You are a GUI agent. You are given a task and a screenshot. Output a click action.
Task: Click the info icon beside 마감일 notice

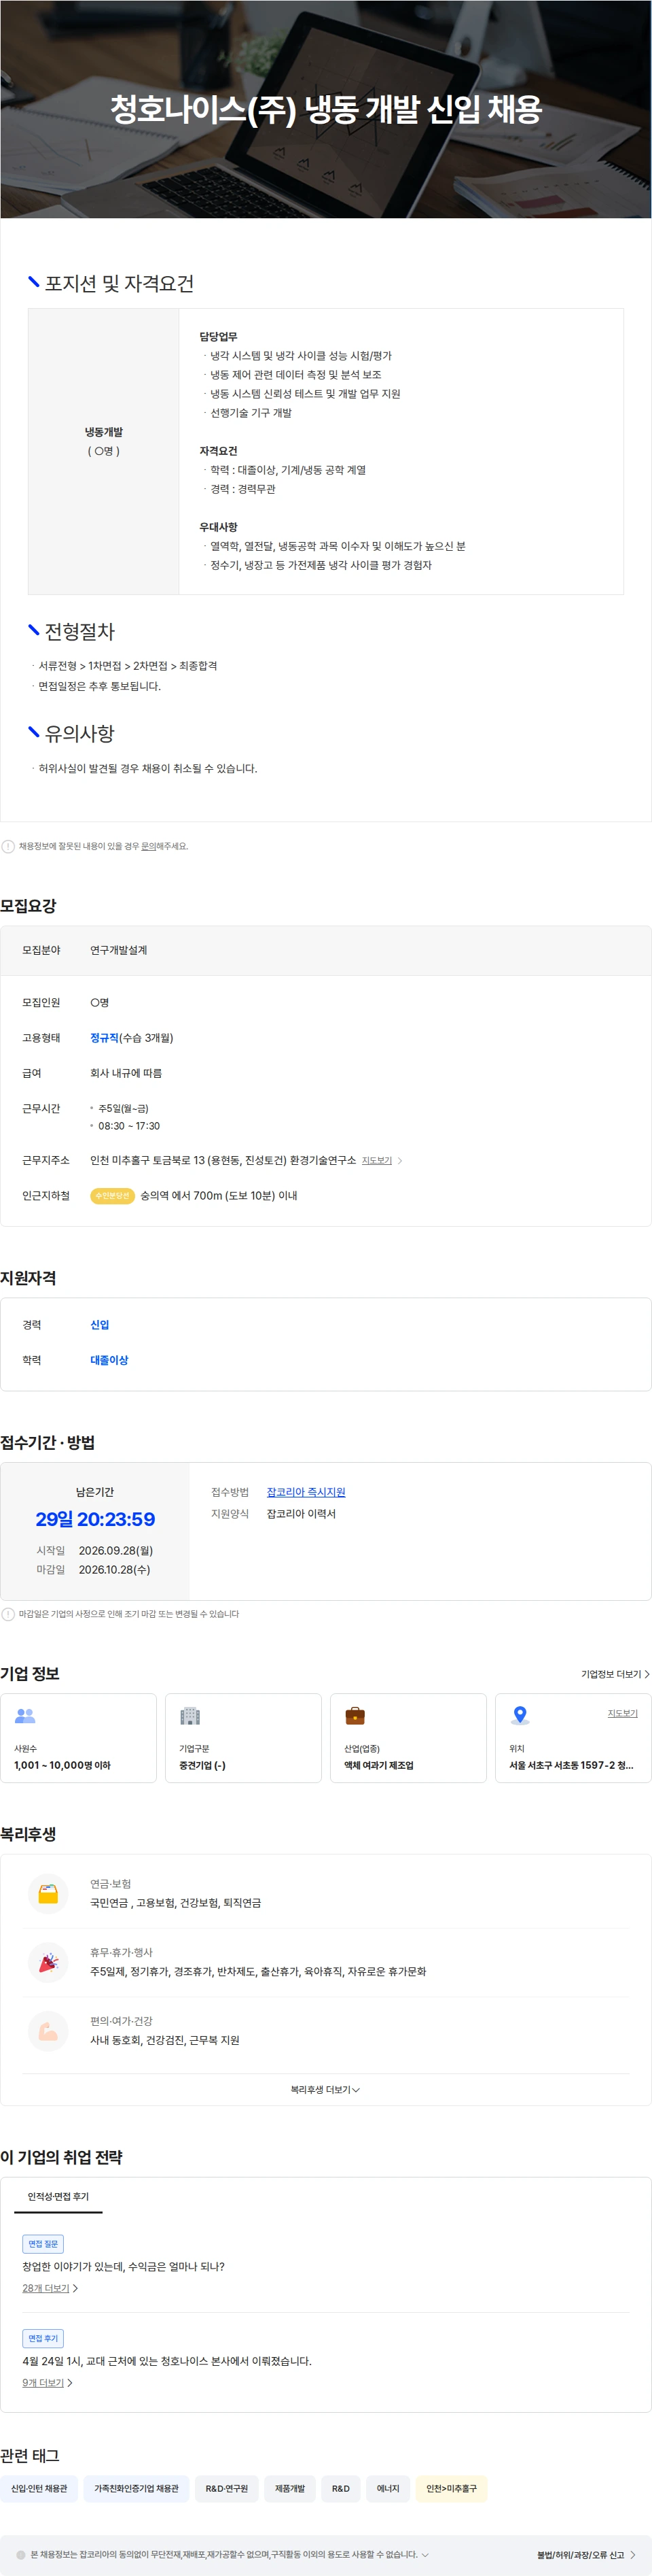(8, 1613)
